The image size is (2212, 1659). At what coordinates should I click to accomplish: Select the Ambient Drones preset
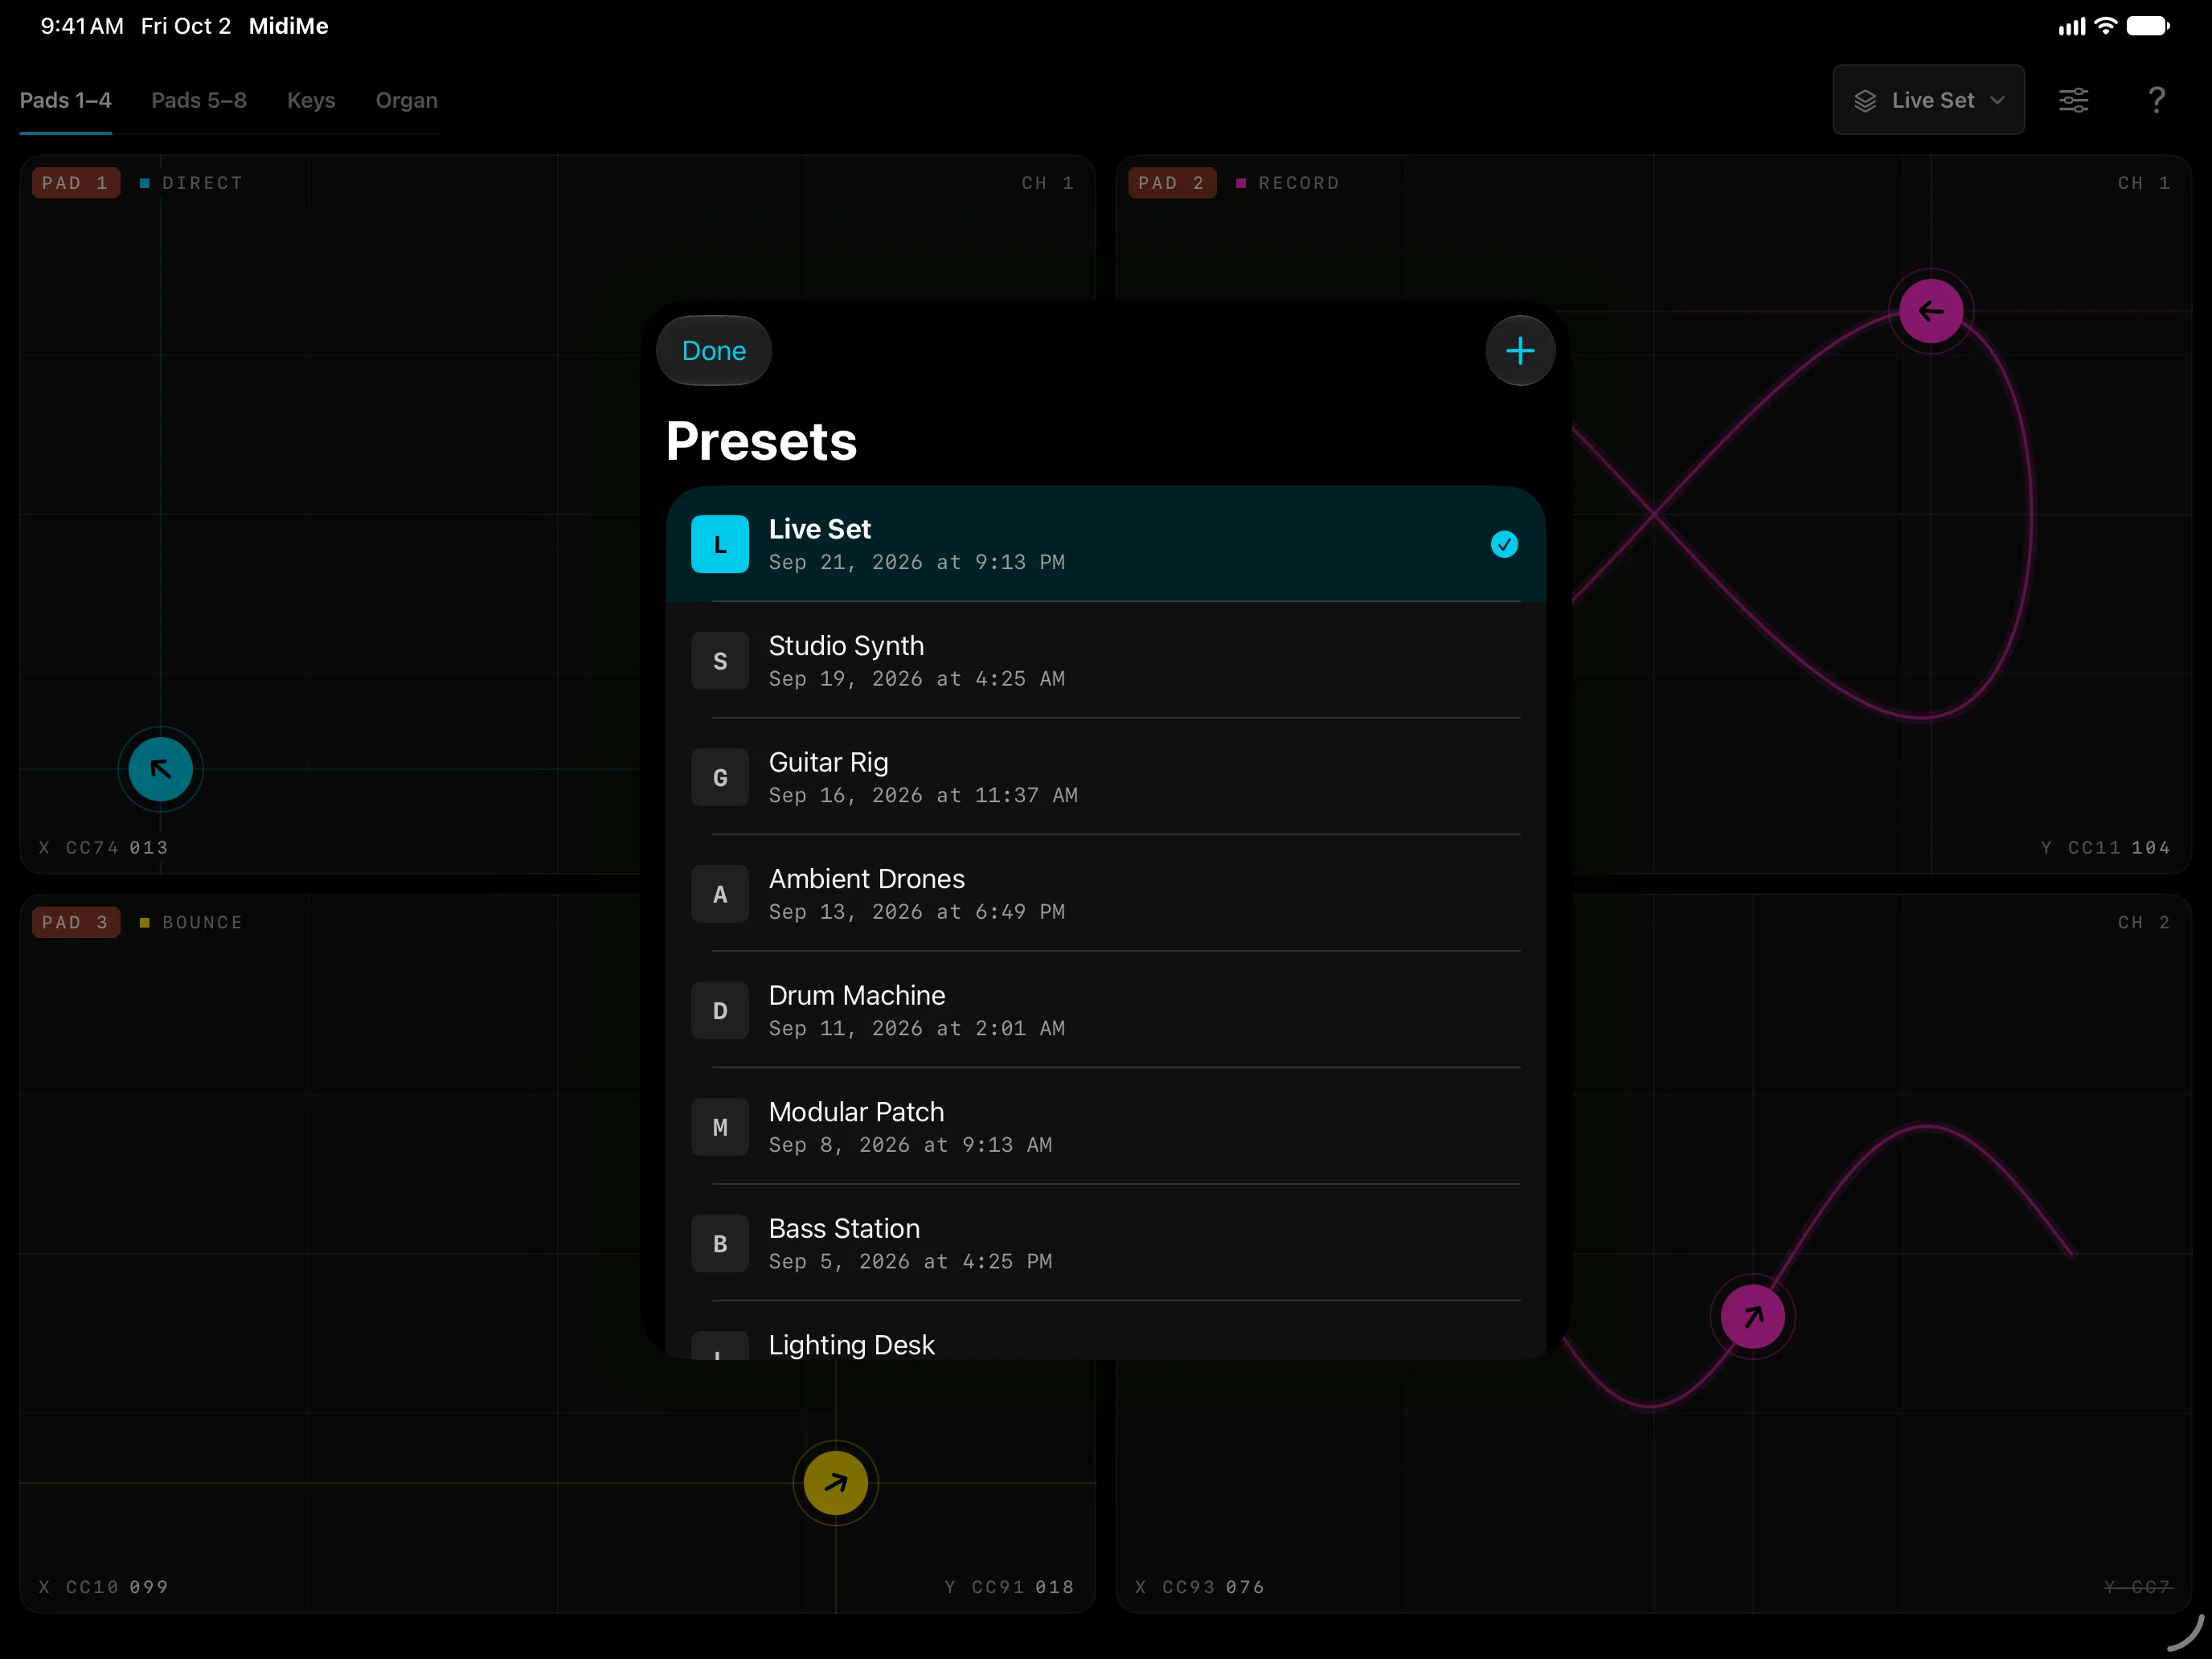(x=1106, y=894)
